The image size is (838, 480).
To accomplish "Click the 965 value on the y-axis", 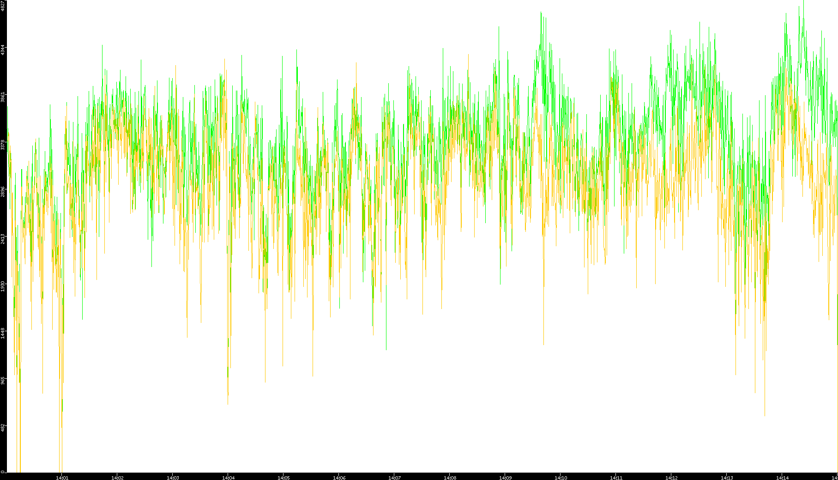I will pyautogui.click(x=3, y=381).
